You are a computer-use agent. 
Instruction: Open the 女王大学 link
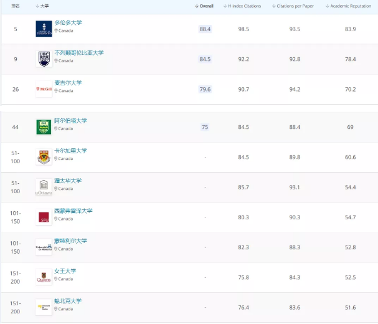[65, 270]
